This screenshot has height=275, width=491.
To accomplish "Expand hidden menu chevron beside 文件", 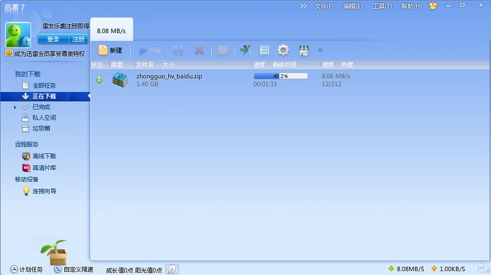I will click(303, 6).
